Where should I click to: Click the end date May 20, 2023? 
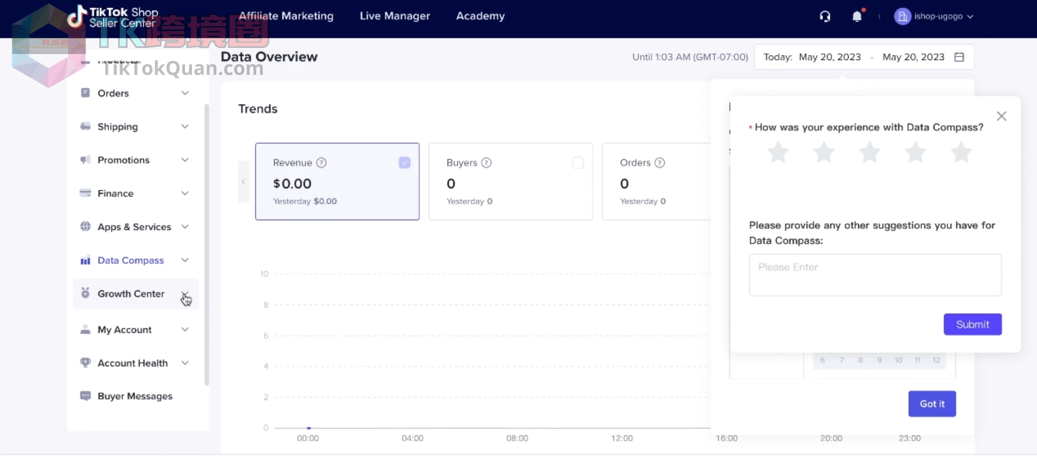(913, 57)
